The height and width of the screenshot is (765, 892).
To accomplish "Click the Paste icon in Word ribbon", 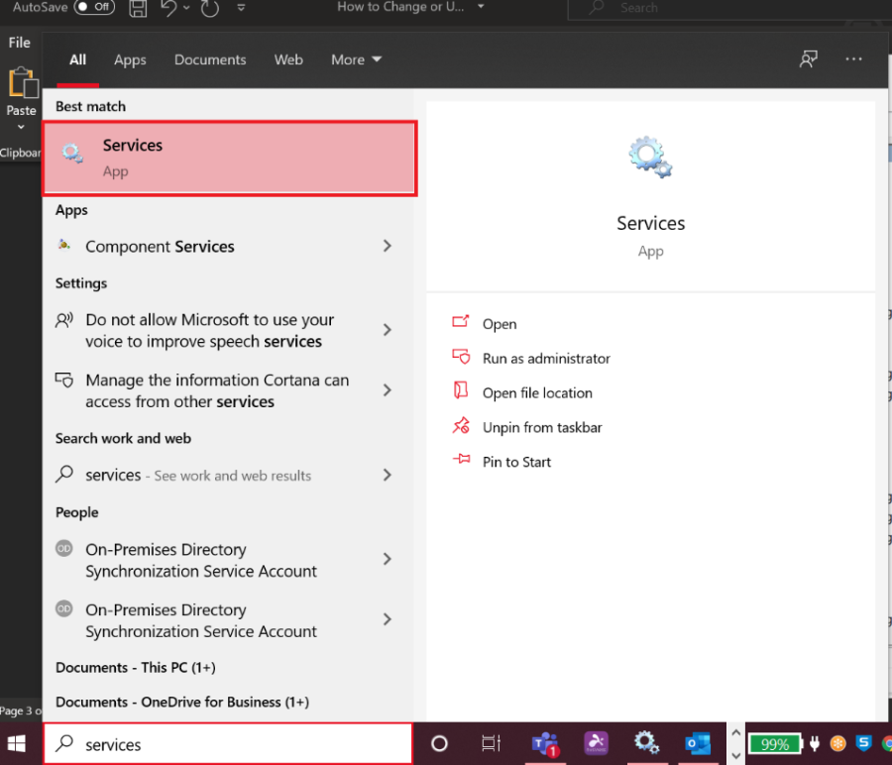I will (x=22, y=82).
